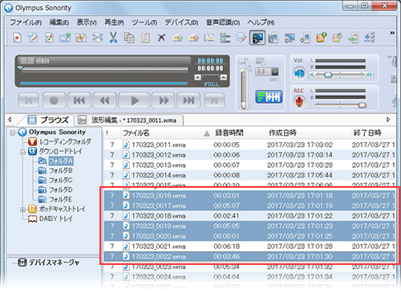Viewport: 401px width, 293px height.
Task: Sort by the 作成日時 column header
Action: (282, 133)
